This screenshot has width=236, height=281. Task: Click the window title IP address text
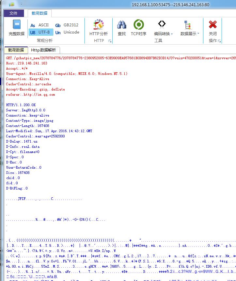(170, 5)
